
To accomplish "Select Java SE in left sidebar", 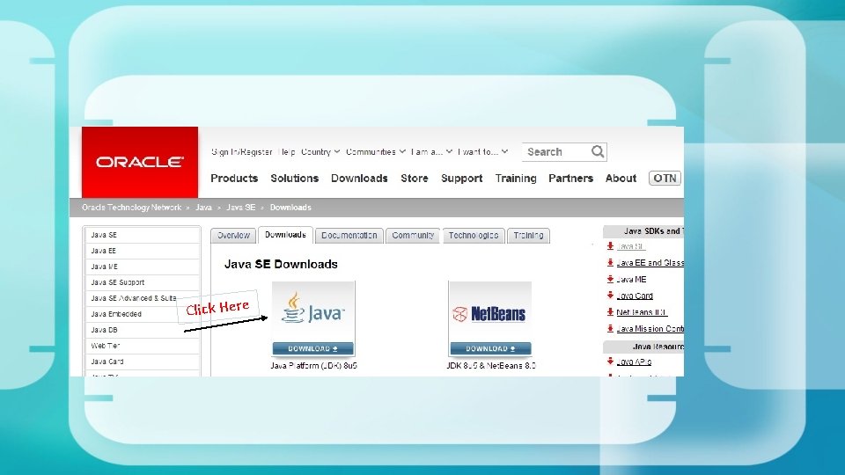I will tap(143, 235).
